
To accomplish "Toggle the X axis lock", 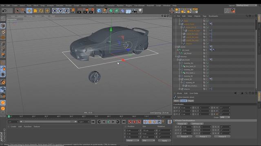I will pyautogui.click(x=55, y=11).
